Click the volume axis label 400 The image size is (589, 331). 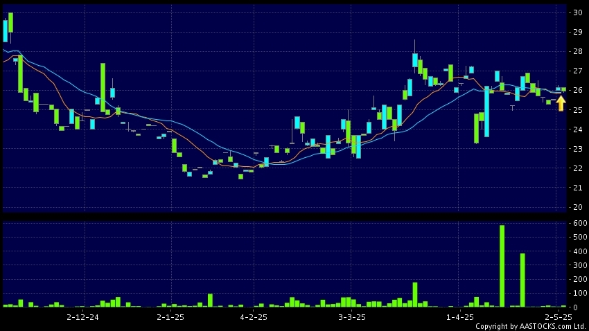[x=581, y=251]
